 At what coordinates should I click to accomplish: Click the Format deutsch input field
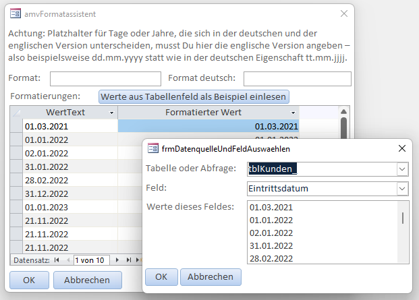pos(298,79)
